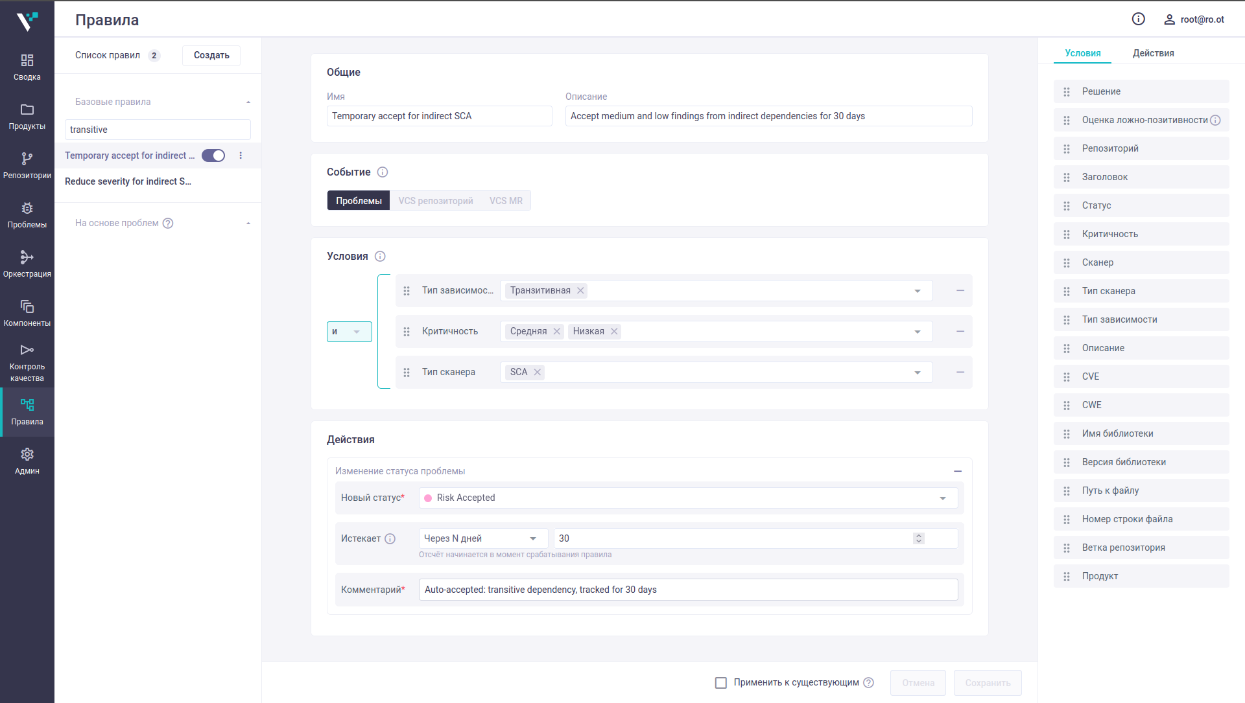Pick CVE condition from palette

(1141, 376)
